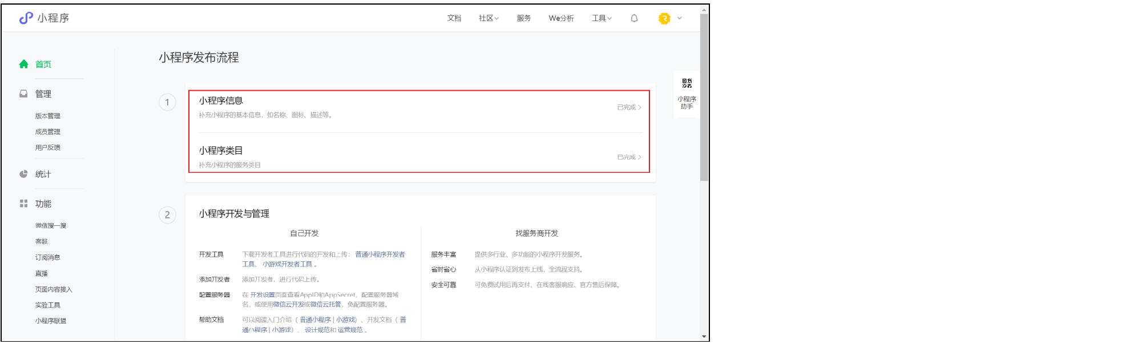The image size is (1138, 344).
Task: Open the 微信云托管 link
Action: coord(325,305)
